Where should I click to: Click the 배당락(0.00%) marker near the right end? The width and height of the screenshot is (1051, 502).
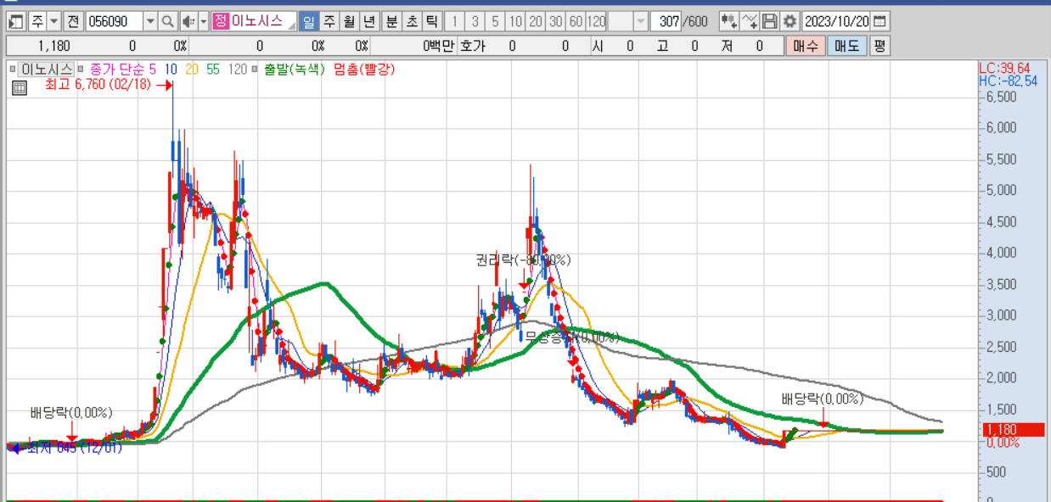(823, 399)
